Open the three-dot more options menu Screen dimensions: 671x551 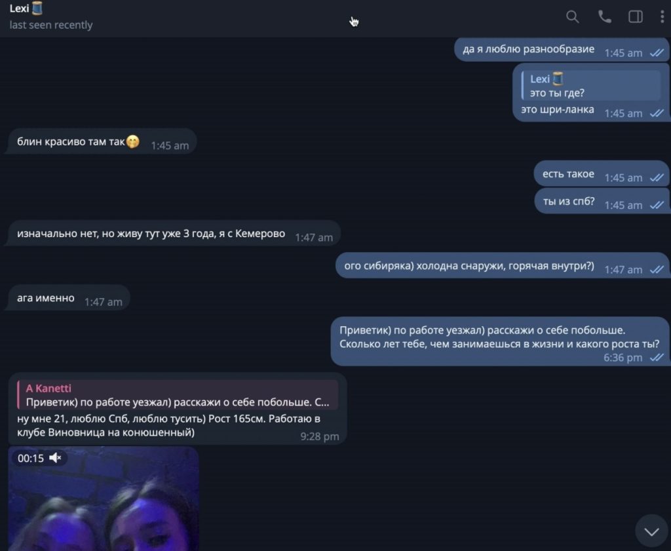[x=662, y=16]
